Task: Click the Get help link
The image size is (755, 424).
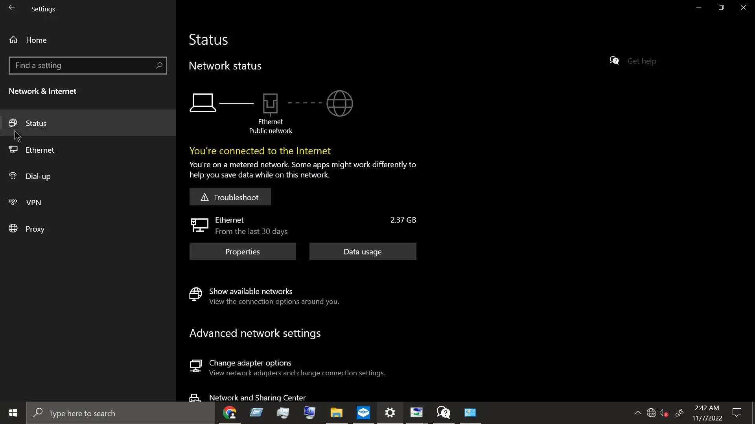Action: [641, 61]
